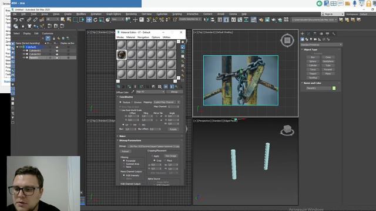Select the UV mapping radio button
Image resolution: width=376 pixels, height=211 pixels.
click(123, 125)
